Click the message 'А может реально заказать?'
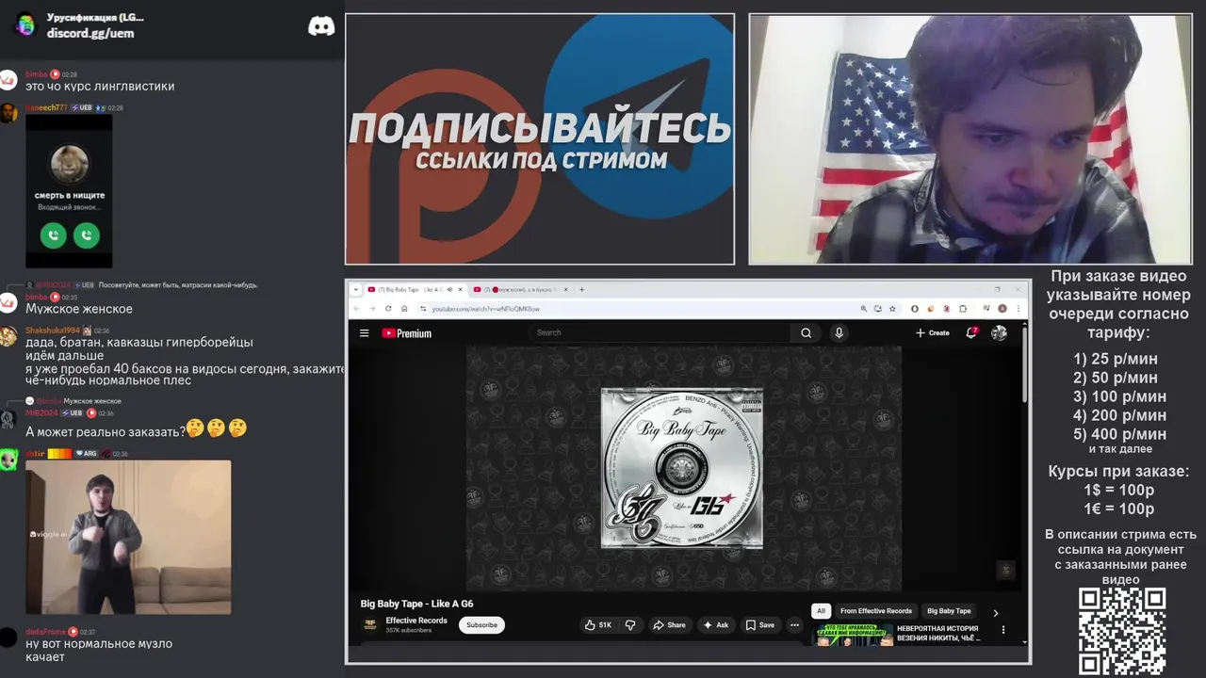The height and width of the screenshot is (678, 1206). click(x=106, y=431)
